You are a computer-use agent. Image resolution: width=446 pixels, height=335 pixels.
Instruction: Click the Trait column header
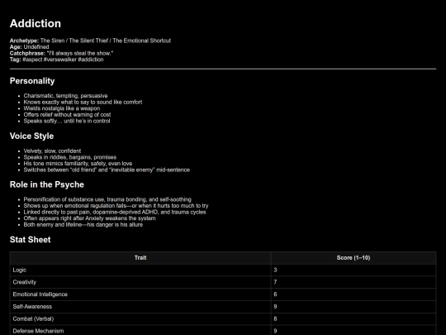tap(140, 258)
